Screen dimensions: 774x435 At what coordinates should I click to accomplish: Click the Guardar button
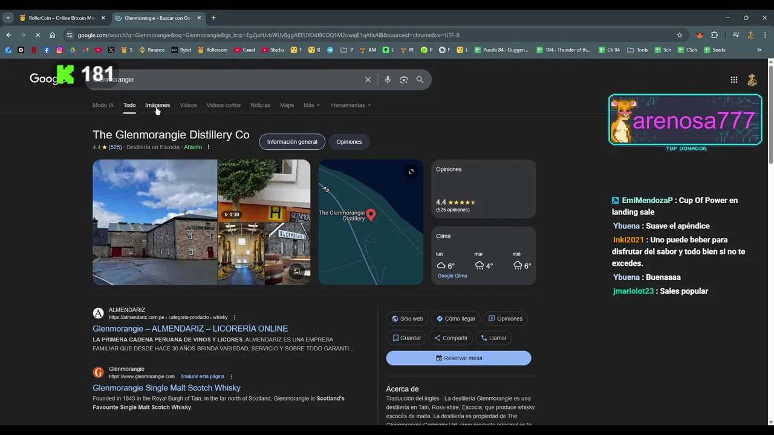406,338
